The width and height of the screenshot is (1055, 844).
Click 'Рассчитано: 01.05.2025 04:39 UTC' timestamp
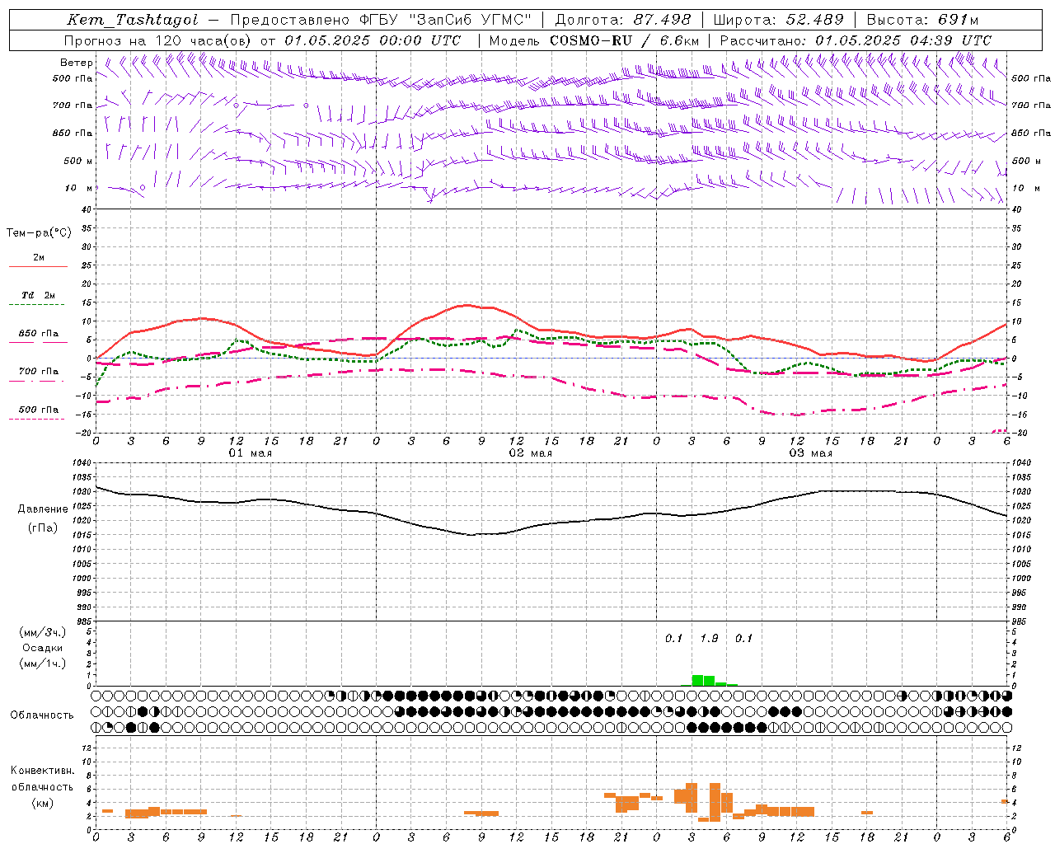click(856, 40)
